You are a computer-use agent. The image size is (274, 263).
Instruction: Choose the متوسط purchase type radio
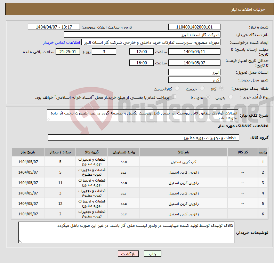tap(208, 97)
